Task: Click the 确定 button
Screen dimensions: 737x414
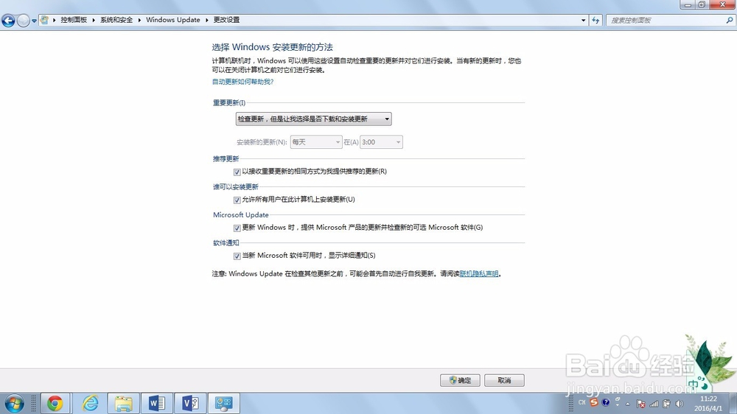Action: [x=460, y=380]
